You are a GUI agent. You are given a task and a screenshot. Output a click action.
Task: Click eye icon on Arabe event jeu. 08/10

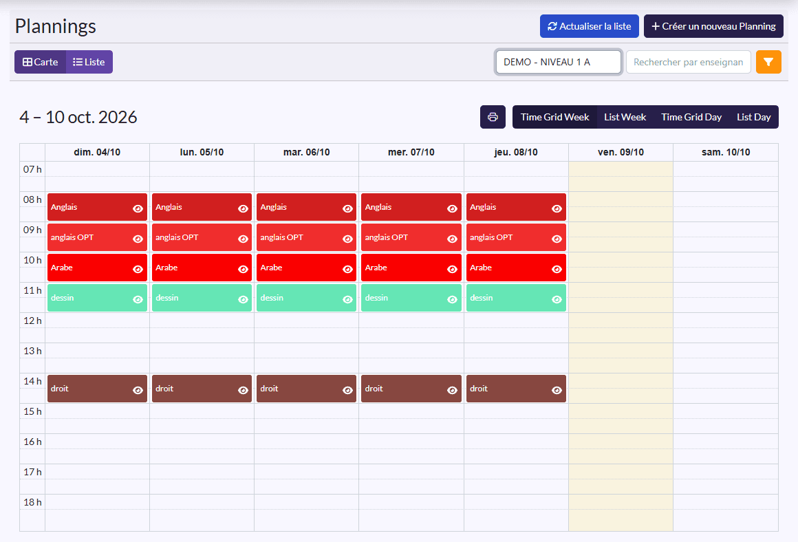click(557, 269)
